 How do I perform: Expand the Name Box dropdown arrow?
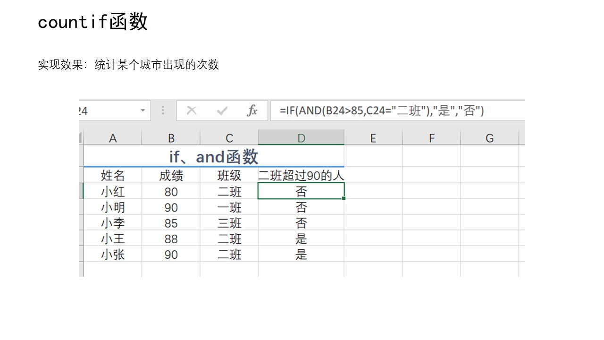[x=143, y=111]
